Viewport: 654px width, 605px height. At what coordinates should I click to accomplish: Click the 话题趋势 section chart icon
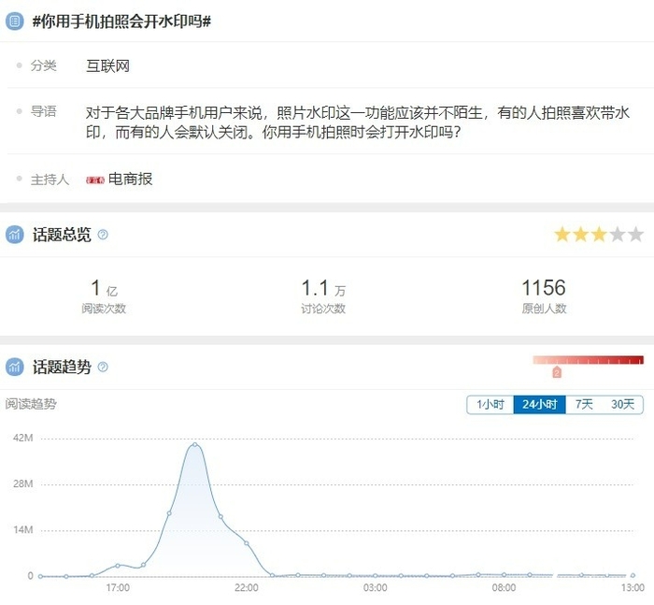click(14, 367)
